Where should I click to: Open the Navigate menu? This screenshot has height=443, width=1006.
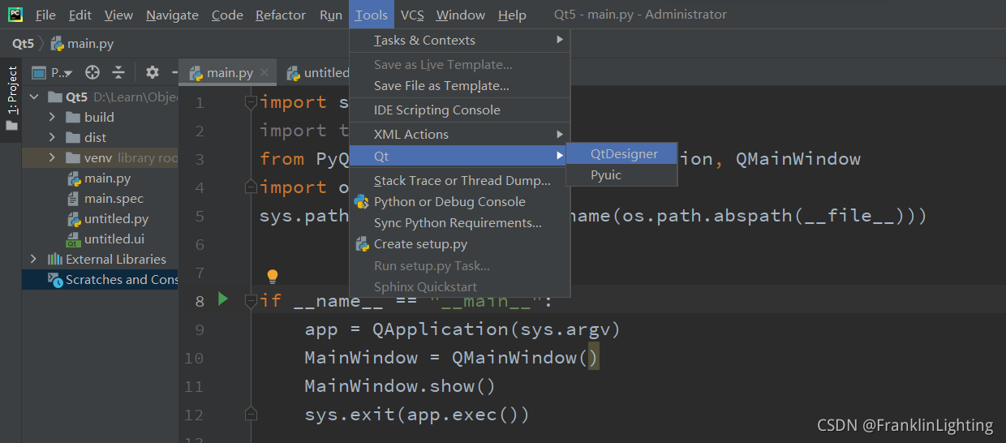[172, 15]
